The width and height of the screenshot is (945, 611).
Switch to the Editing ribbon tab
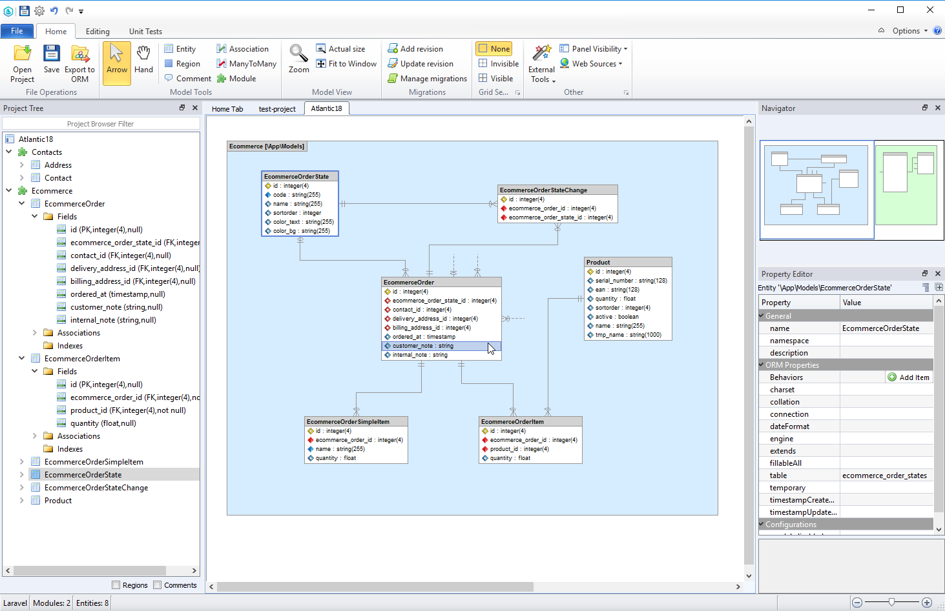click(x=98, y=31)
